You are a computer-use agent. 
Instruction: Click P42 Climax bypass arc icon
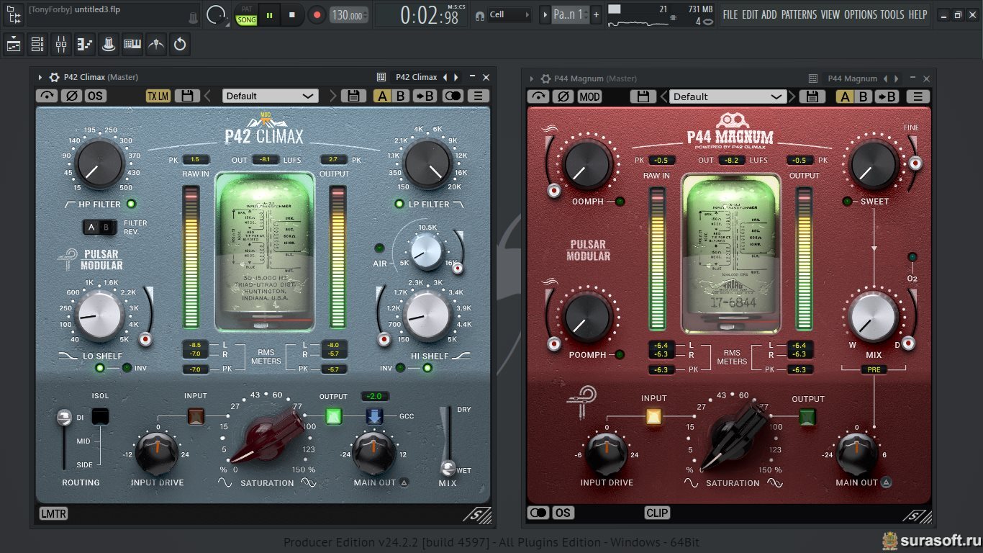click(47, 96)
